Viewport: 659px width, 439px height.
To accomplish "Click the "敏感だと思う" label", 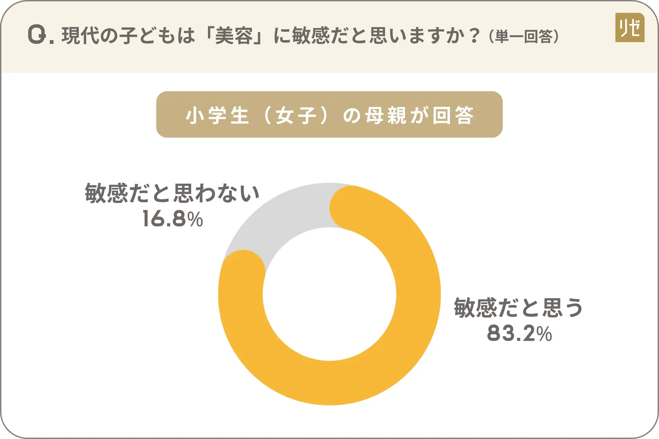I will (x=518, y=308).
